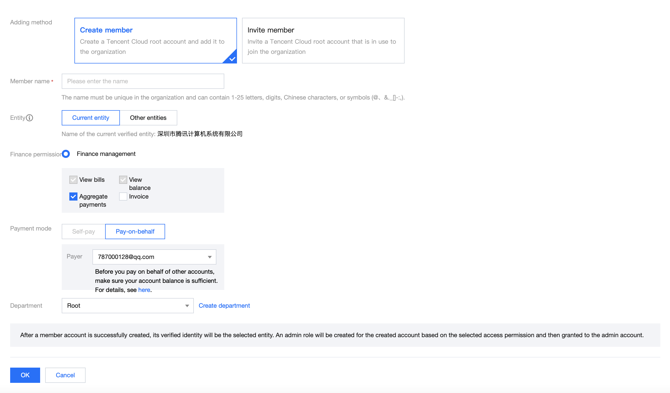670x393 pixels.
Task: Click the Member name input field
Action: [x=143, y=81]
